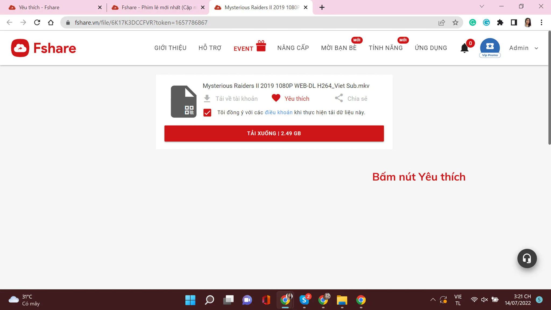Open the Chrome three-dot menu
This screenshot has width=551, height=310.
541,23
